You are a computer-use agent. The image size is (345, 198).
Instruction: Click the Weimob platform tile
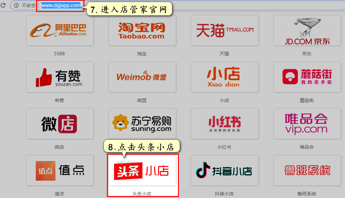point(142,77)
